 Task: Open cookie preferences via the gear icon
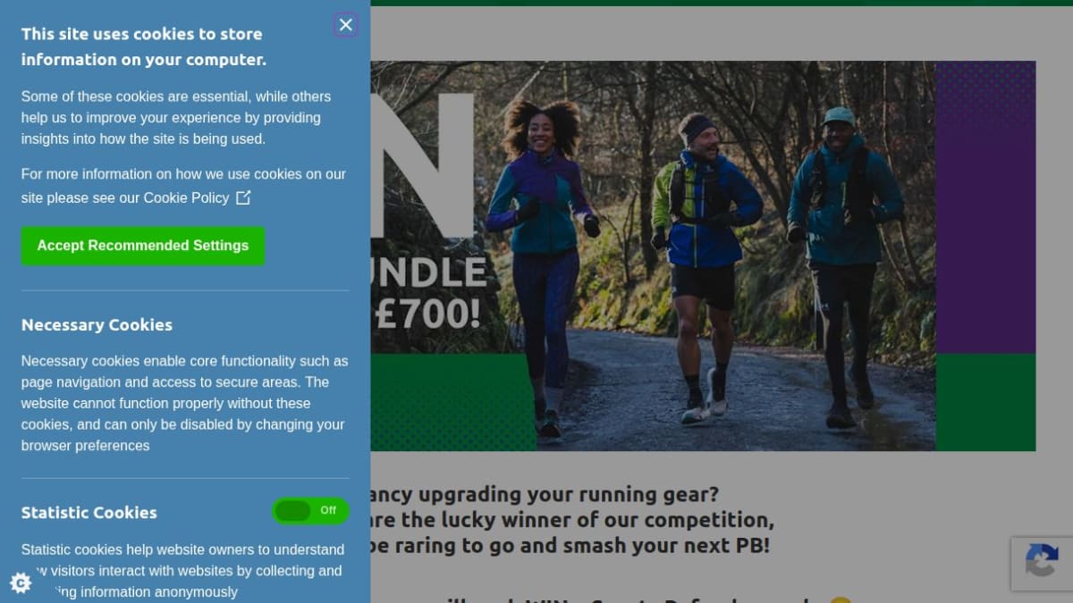click(21, 582)
